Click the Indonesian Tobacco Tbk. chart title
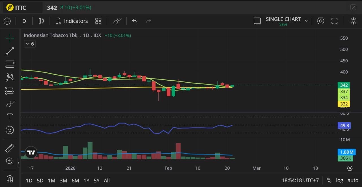Image resolution: width=362 pixels, height=187 pixels. pyautogui.click(x=51, y=35)
